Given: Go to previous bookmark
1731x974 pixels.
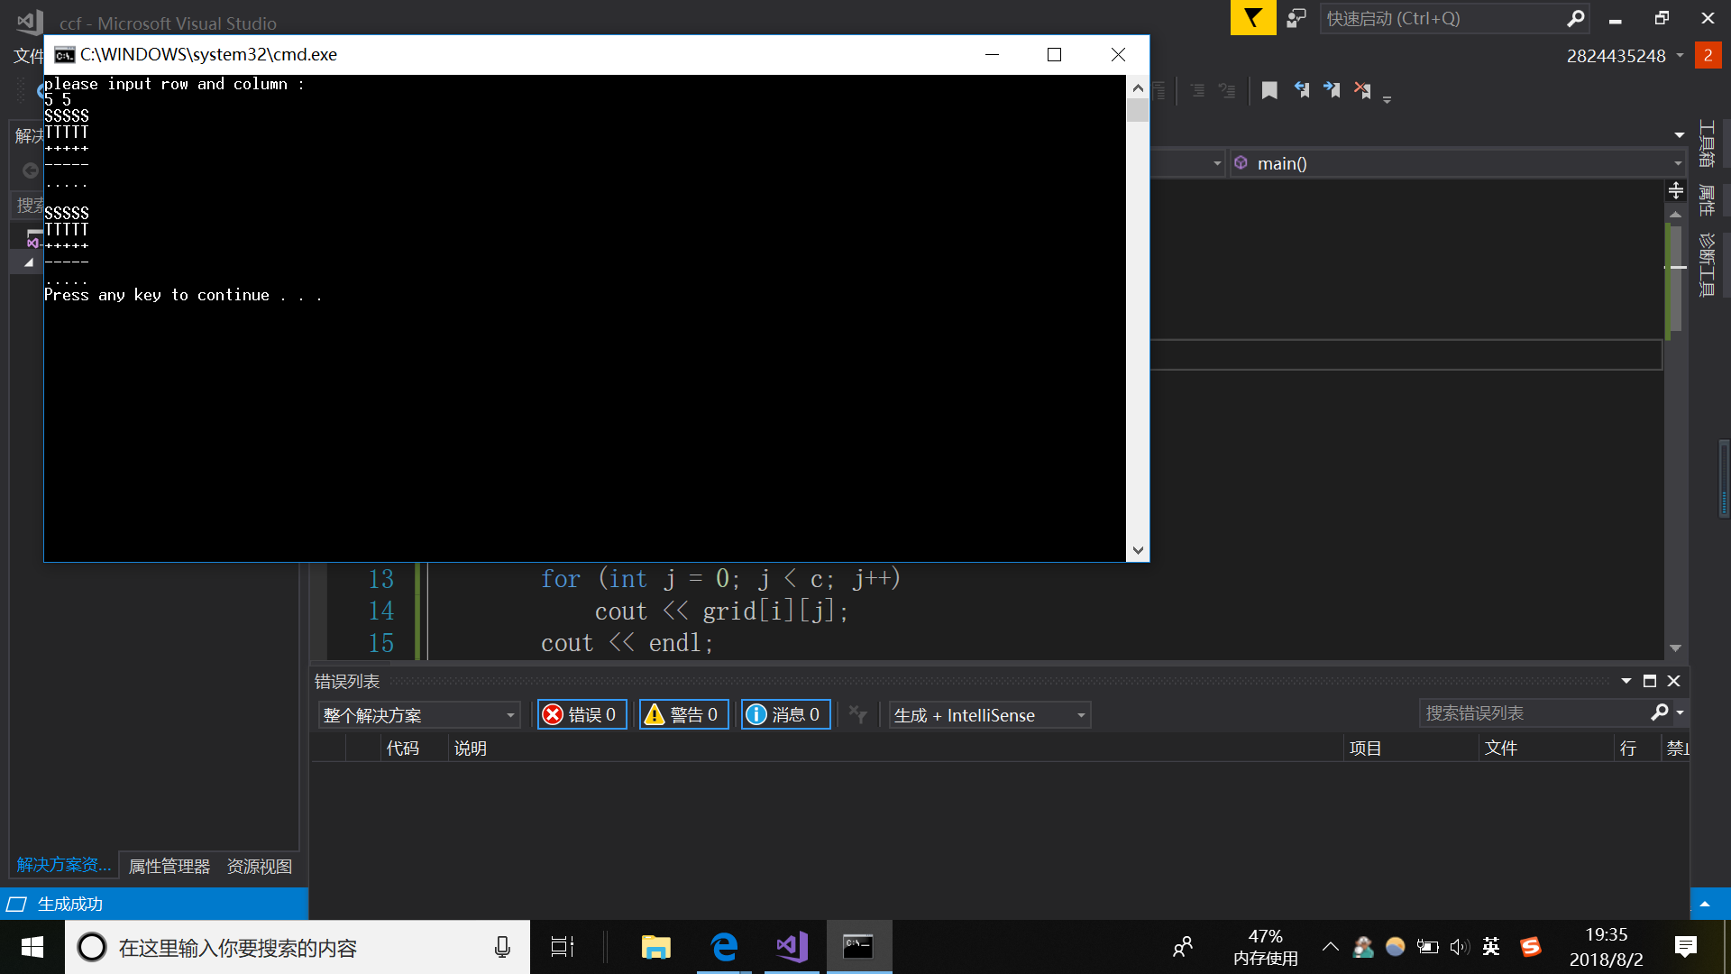Looking at the screenshot, I should pos(1301,90).
